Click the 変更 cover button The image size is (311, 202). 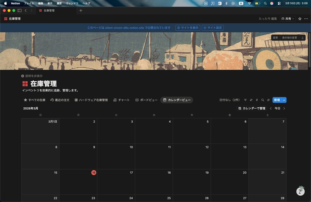coord(275,38)
